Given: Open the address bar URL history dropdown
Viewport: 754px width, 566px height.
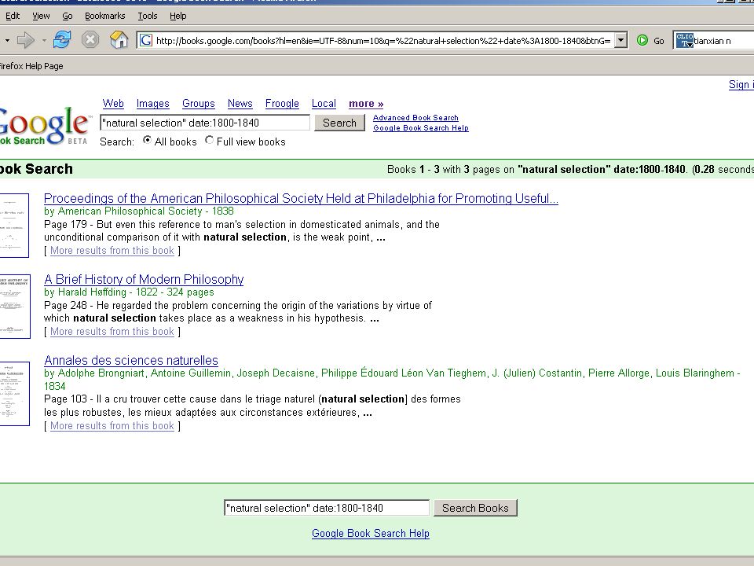Looking at the screenshot, I should [x=620, y=40].
